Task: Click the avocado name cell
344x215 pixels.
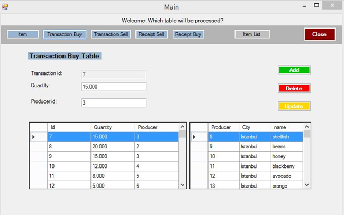Action: [x=287, y=176]
